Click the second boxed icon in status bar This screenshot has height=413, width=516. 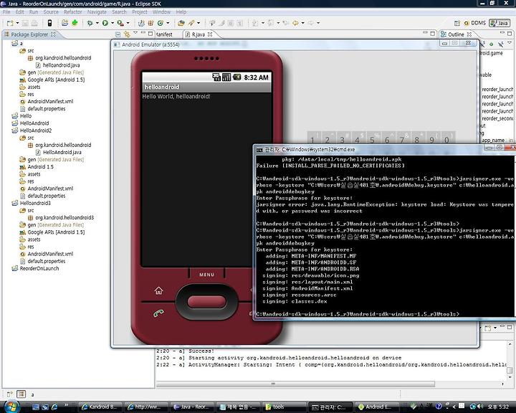tap(21, 394)
